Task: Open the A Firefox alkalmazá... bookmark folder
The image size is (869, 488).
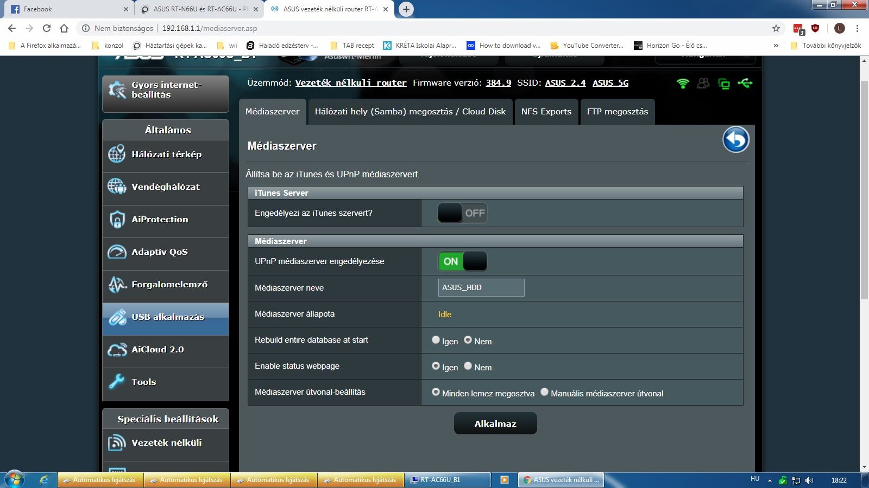Action: pyautogui.click(x=45, y=46)
